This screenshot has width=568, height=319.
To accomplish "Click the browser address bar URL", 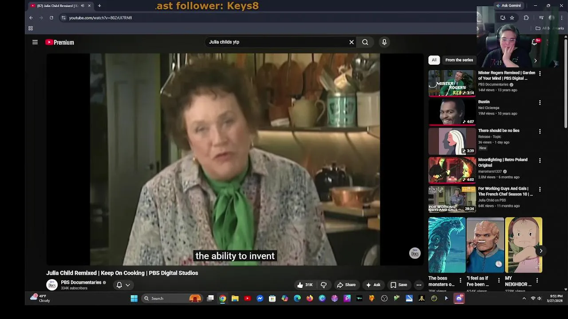I will coord(100,18).
